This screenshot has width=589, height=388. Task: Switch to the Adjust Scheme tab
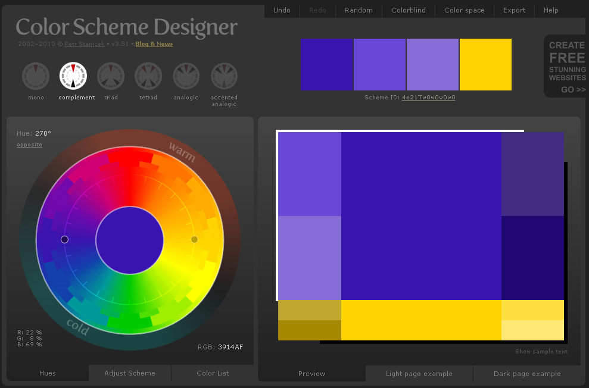pos(130,373)
